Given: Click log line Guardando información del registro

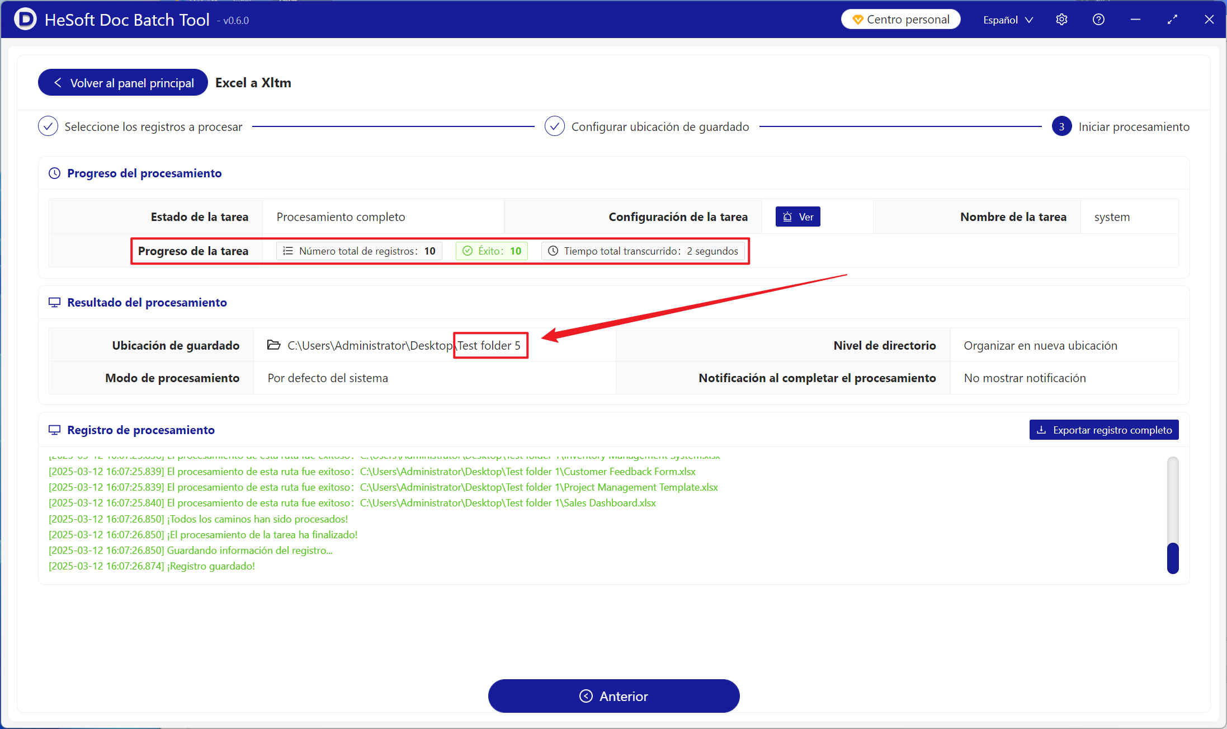Looking at the screenshot, I should [191, 551].
